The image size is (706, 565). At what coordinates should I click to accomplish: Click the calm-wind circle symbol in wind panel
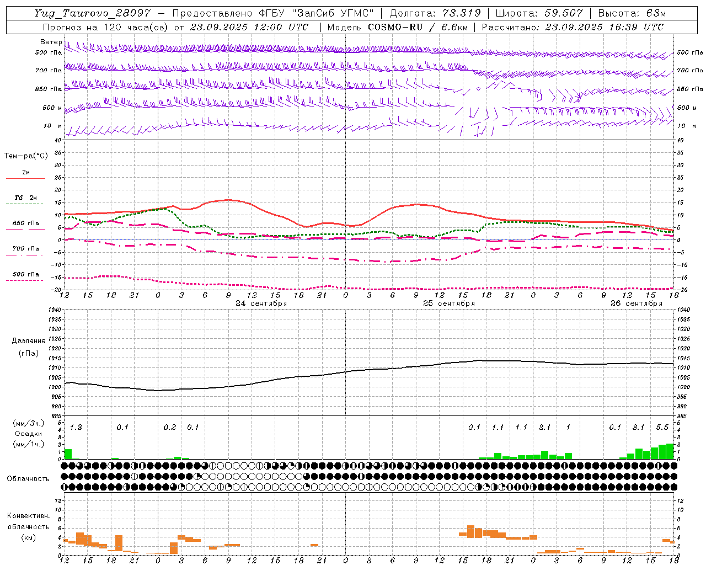pyautogui.click(x=478, y=88)
